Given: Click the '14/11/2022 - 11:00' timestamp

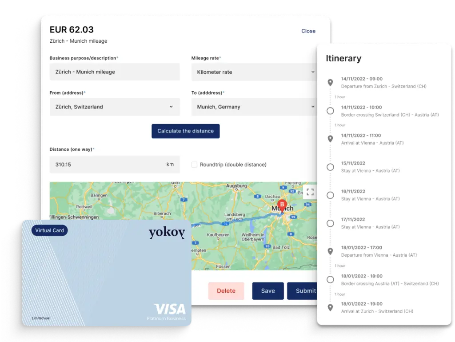Looking at the screenshot, I should [x=361, y=136].
